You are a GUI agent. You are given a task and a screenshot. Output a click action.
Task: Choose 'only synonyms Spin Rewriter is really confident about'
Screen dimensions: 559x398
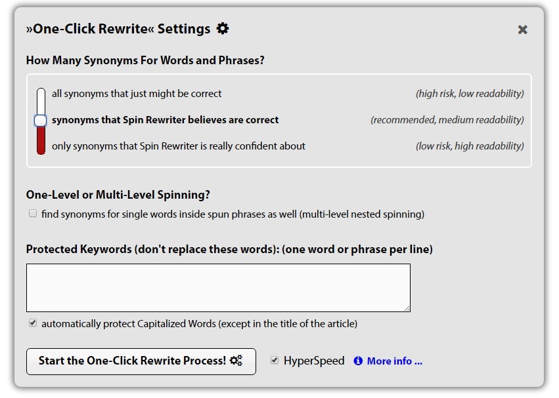(178, 146)
